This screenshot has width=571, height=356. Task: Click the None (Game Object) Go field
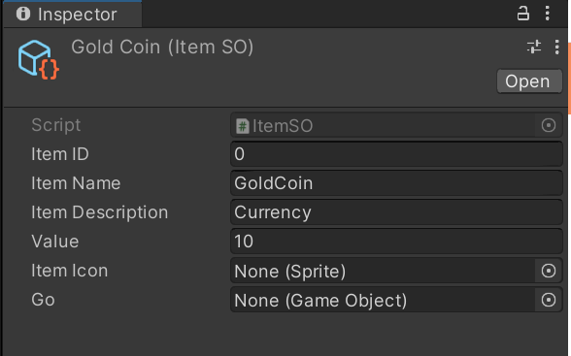pyautogui.click(x=383, y=300)
